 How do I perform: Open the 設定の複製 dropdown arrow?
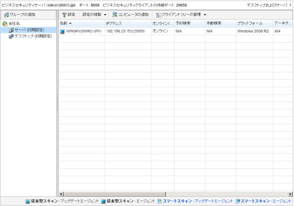[x=105, y=15]
